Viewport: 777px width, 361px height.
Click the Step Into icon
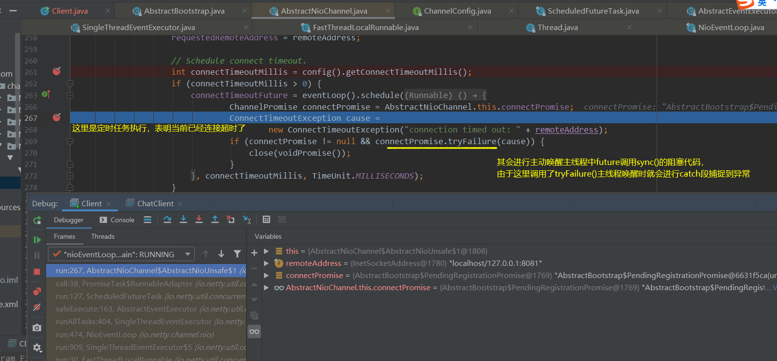tap(183, 220)
